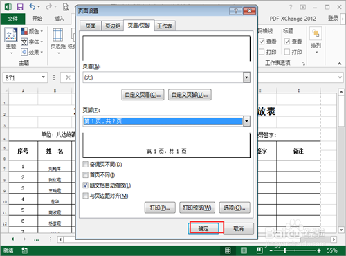Click 自定义页脚 button
Image resolution: width=346 pixels, height=256 pixels.
(x=190, y=95)
